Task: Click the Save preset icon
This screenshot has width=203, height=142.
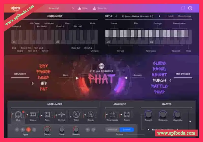Action: [x=79, y=8]
